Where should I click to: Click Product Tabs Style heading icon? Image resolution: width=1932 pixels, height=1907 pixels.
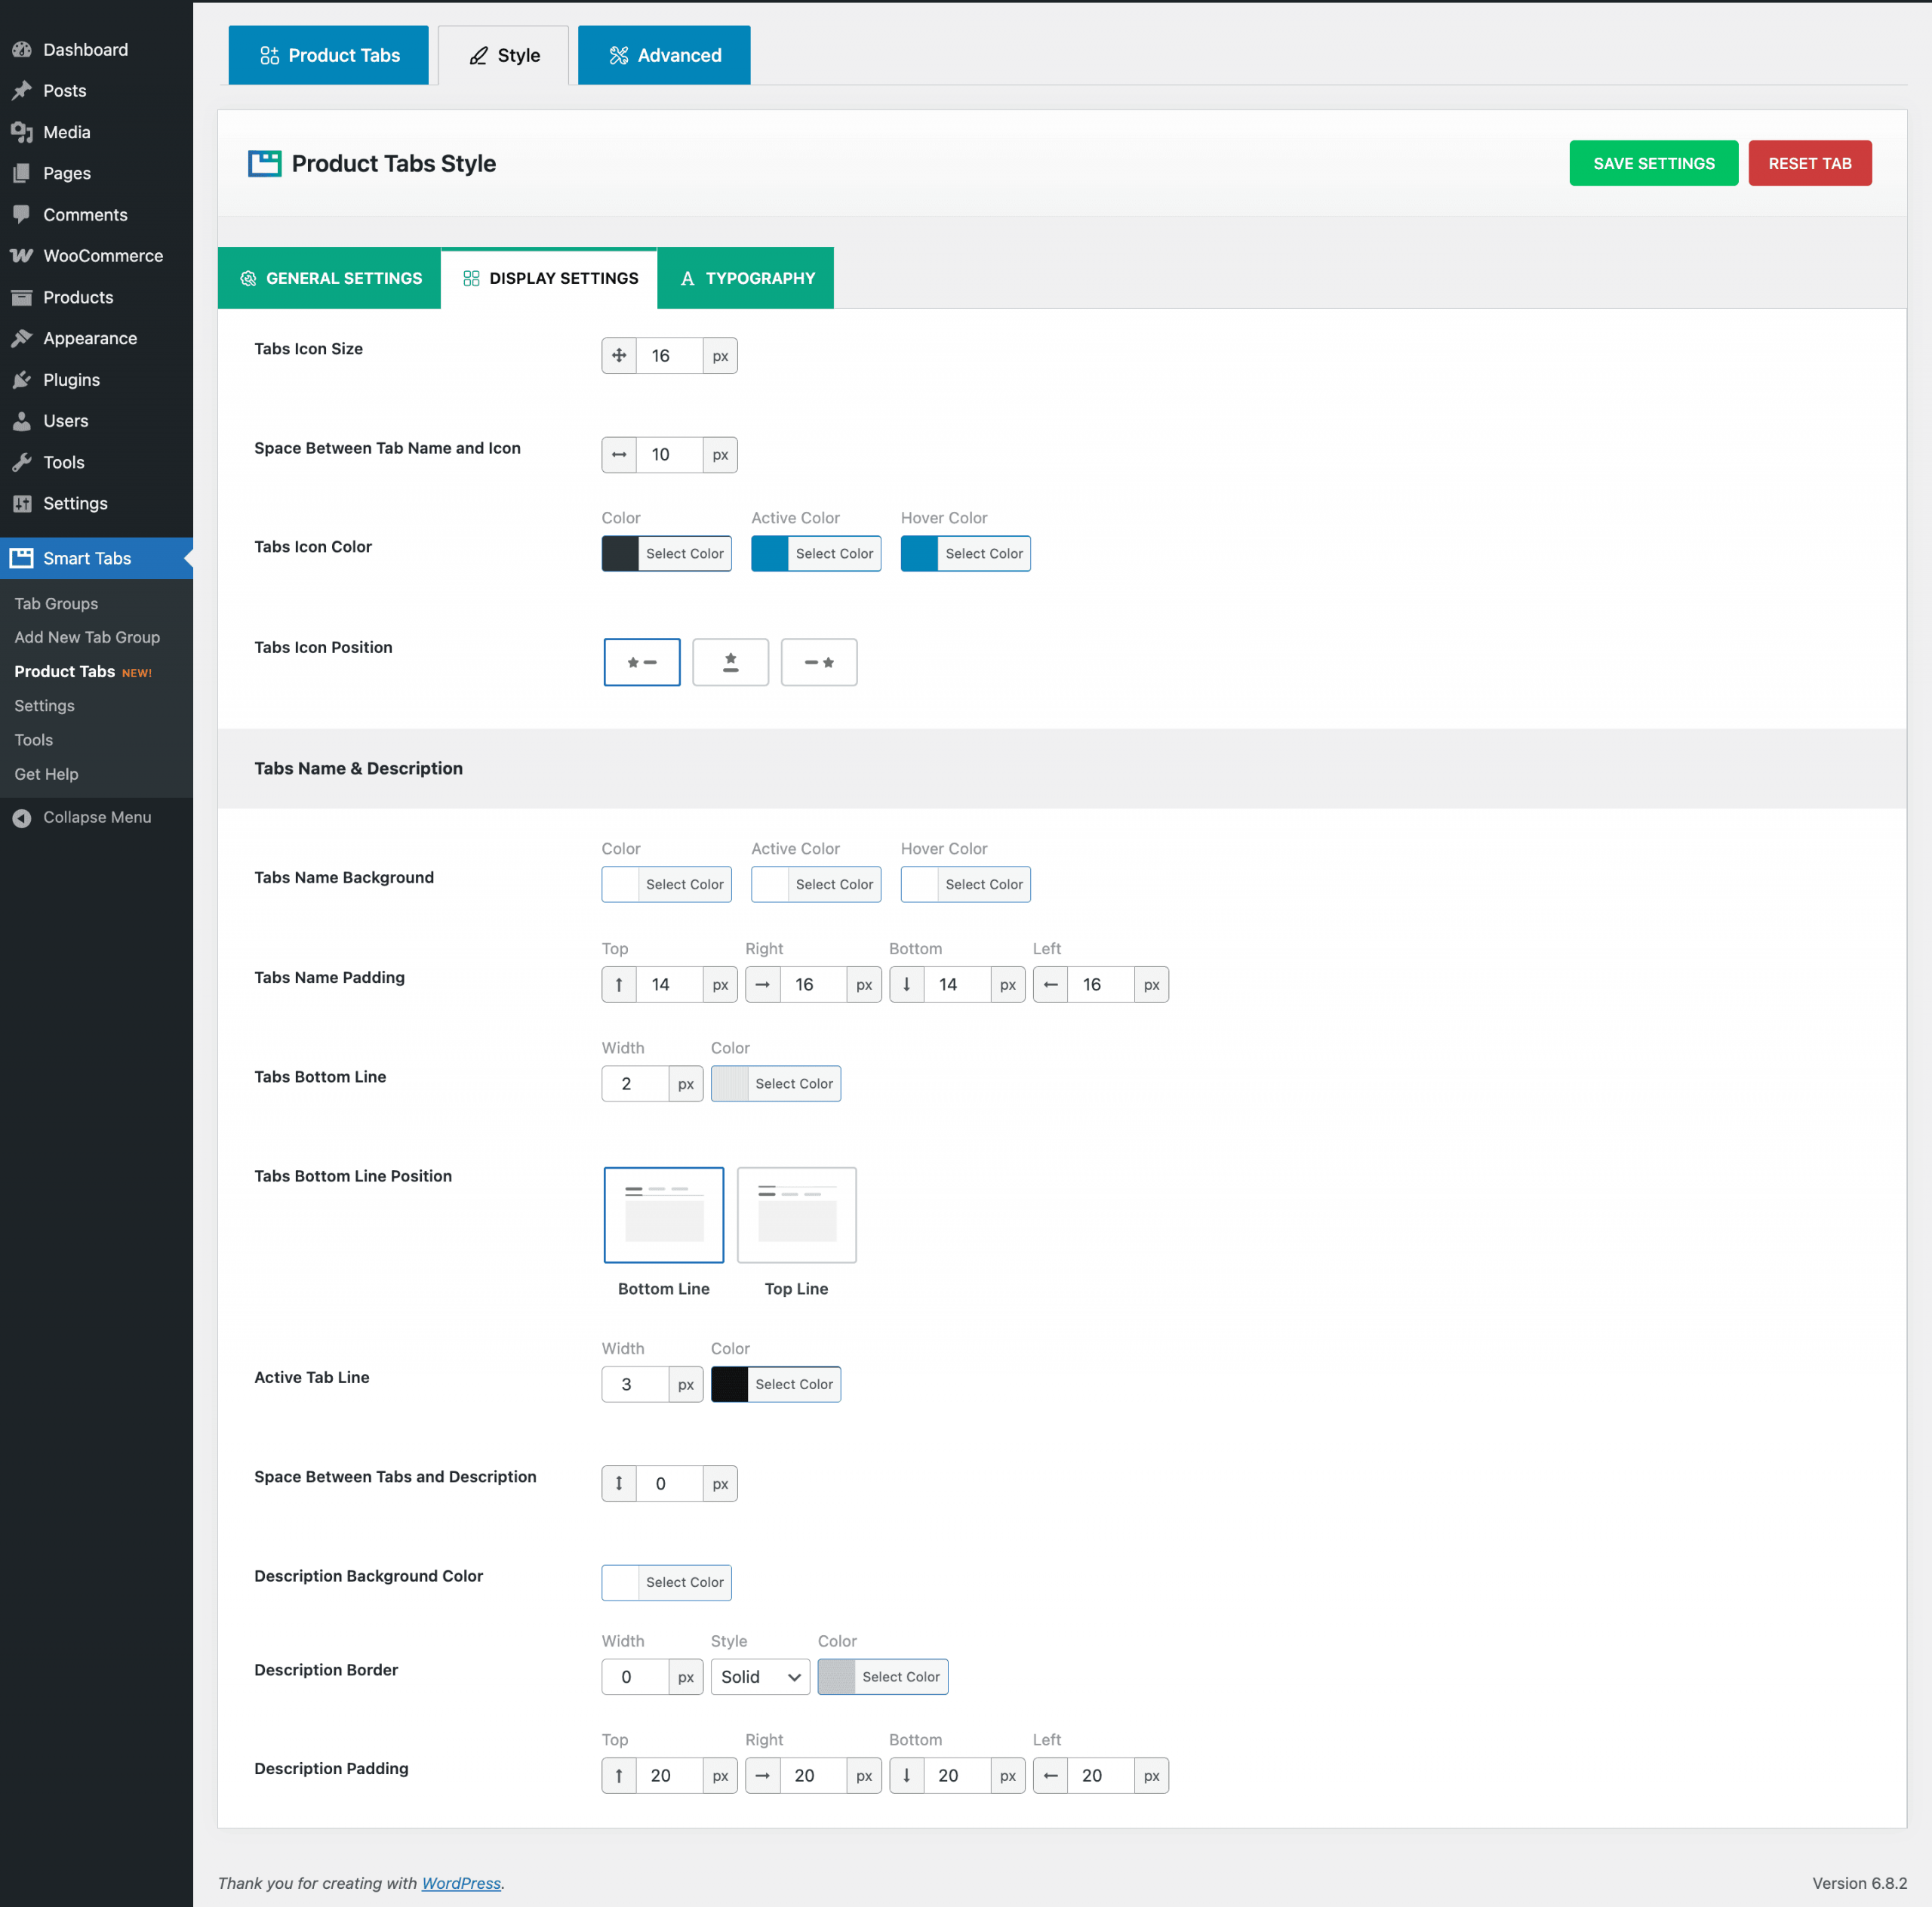coord(265,163)
